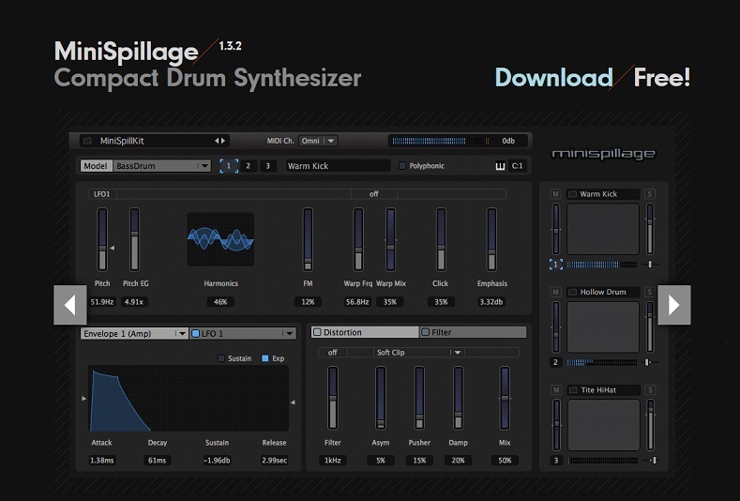Click the 0db master level readout
This screenshot has width=740, height=501.
click(508, 141)
